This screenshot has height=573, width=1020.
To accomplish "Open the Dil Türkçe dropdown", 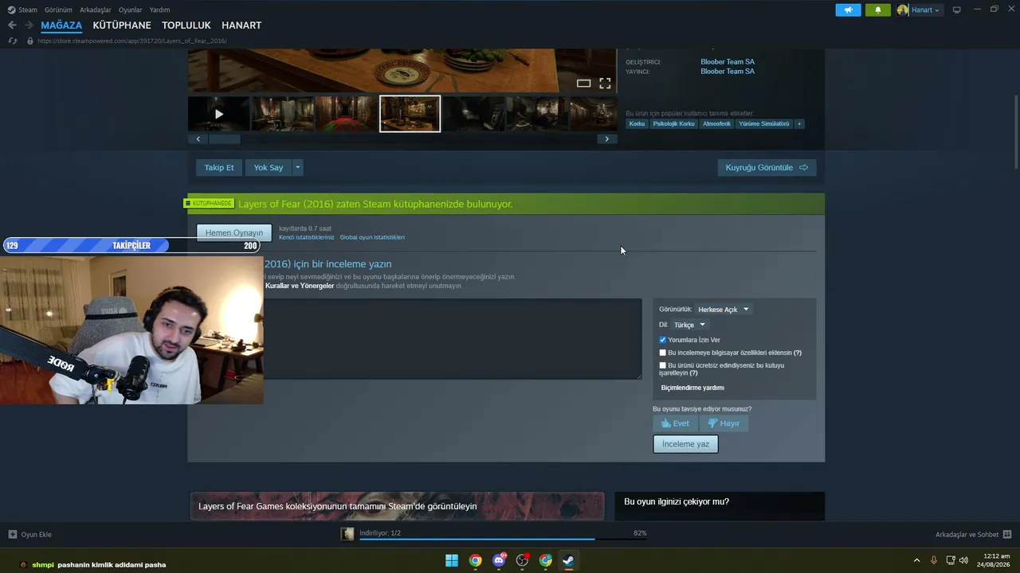I will click(x=689, y=325).
